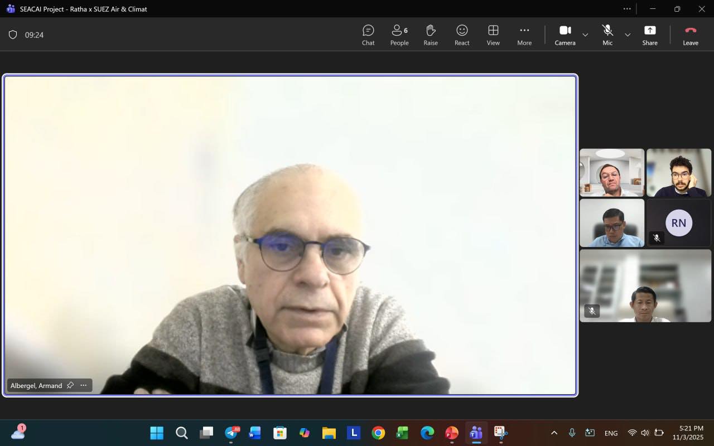This screenshot has width=714, height=446.
Task: Open more options on Albergel's name tag
Action: [84, 385]
